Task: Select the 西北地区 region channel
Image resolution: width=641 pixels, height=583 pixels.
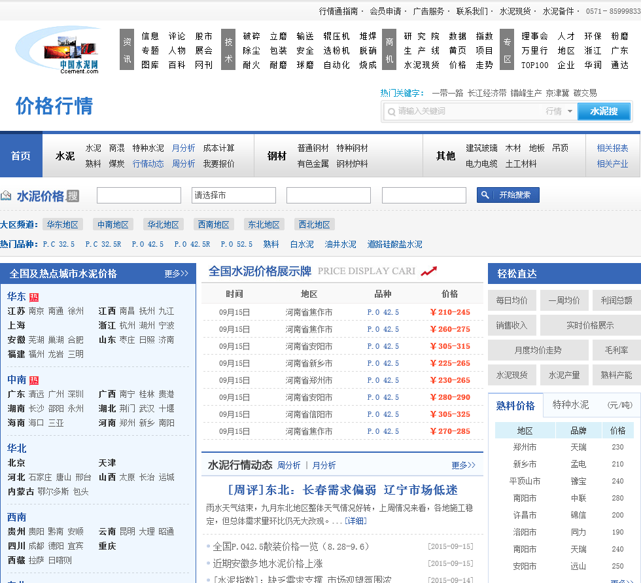Action: (315, 224)
